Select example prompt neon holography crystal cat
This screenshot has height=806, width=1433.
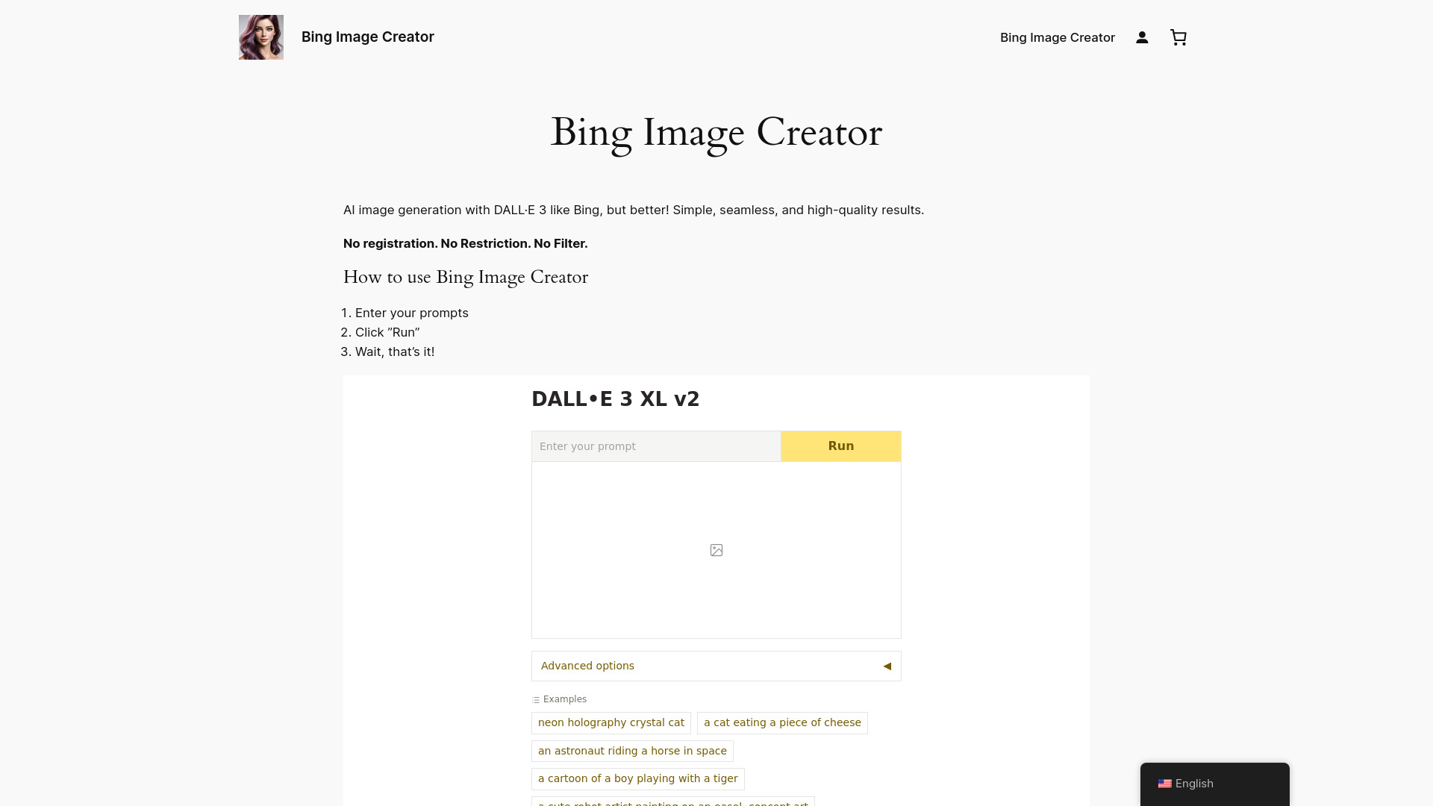tap(611, 722)
